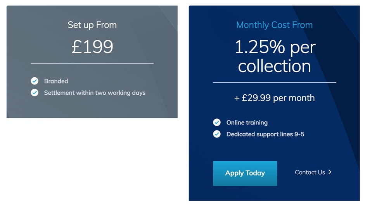Click the Monthly Cost From heading
Viewport: 365px width, 206px height.
pyautogui.click(x=275, y=25)
